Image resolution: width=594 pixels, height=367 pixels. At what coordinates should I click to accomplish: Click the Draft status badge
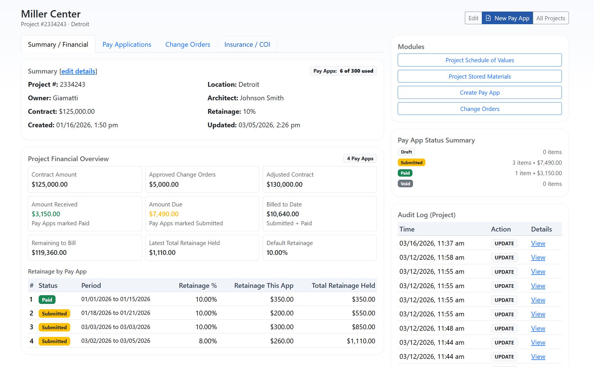pyautogui.click(x=406, y=152)
